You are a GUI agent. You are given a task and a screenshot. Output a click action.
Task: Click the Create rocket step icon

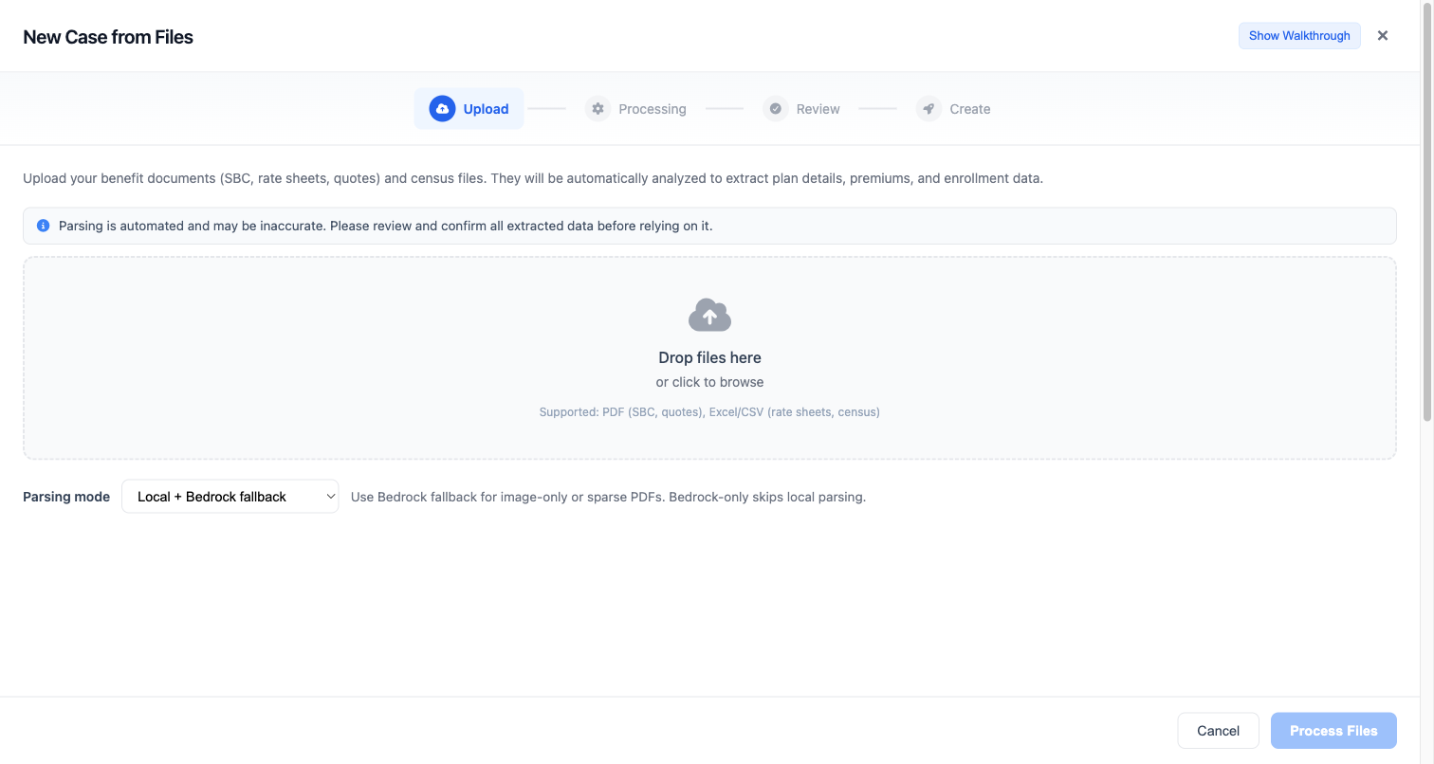pos(928,108)
